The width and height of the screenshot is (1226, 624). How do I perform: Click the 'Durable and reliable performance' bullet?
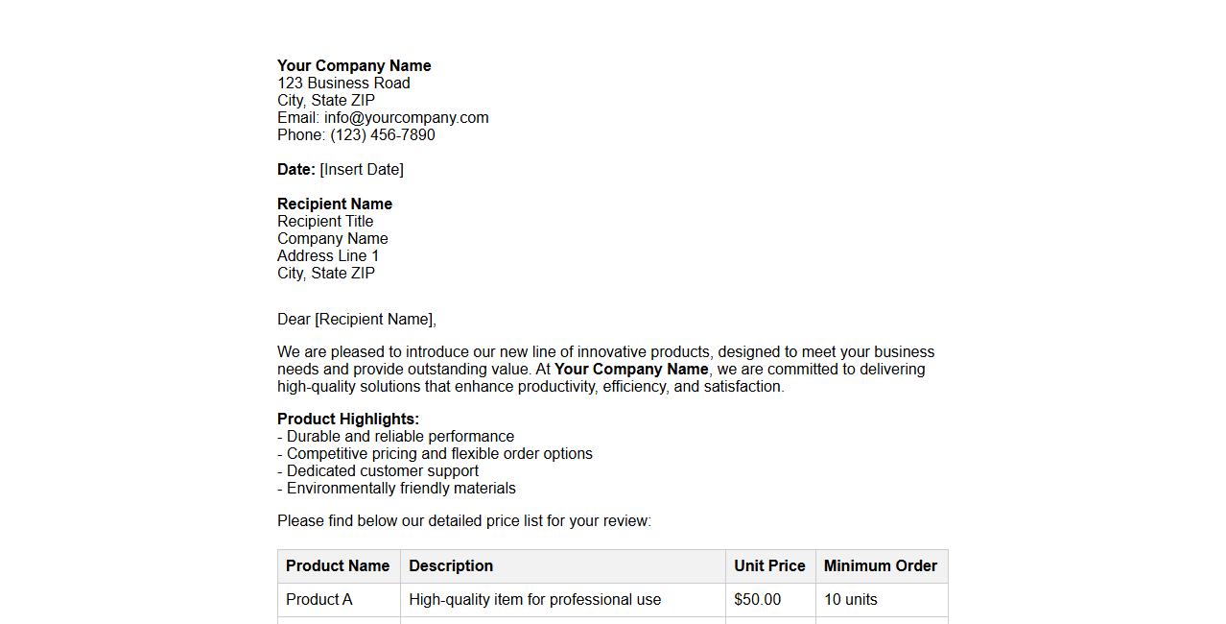coord(400,436)
